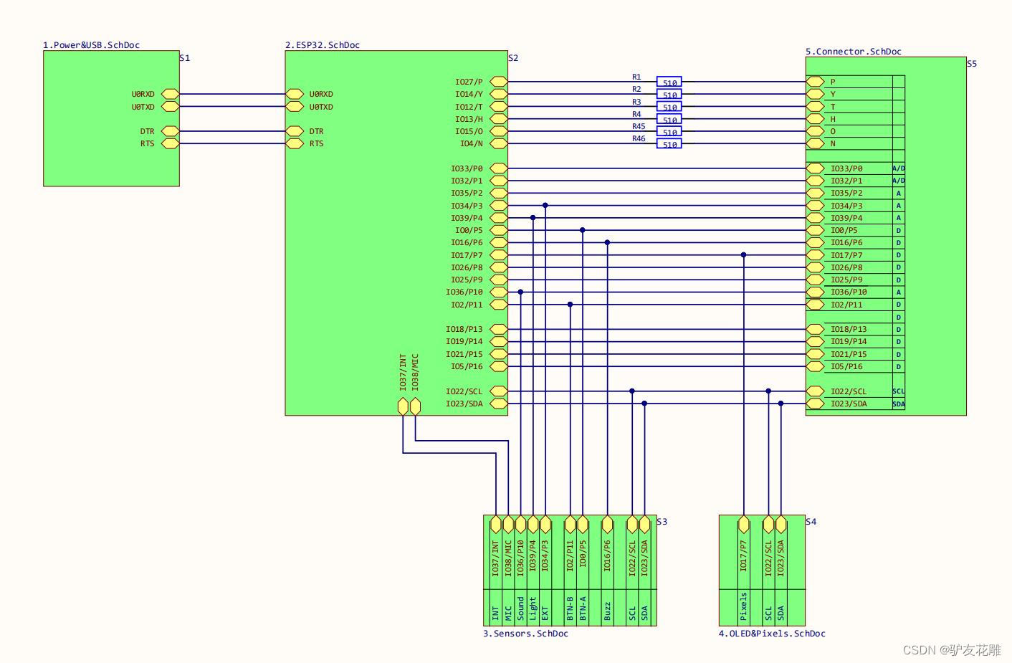
Task: Select the IO4/N port on ESP32 sheet
Action: (499, 143)
